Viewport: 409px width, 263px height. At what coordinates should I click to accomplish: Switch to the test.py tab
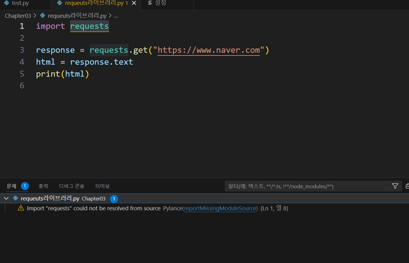(20, 3)
